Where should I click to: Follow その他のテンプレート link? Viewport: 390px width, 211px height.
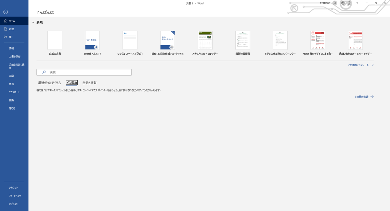click(x=361, y=65)
